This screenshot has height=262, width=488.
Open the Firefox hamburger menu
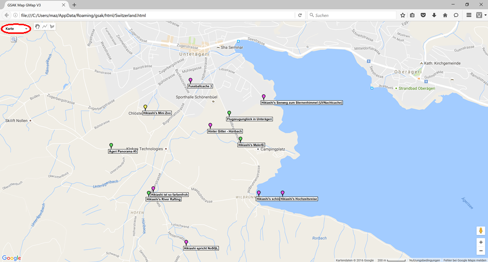469,15
